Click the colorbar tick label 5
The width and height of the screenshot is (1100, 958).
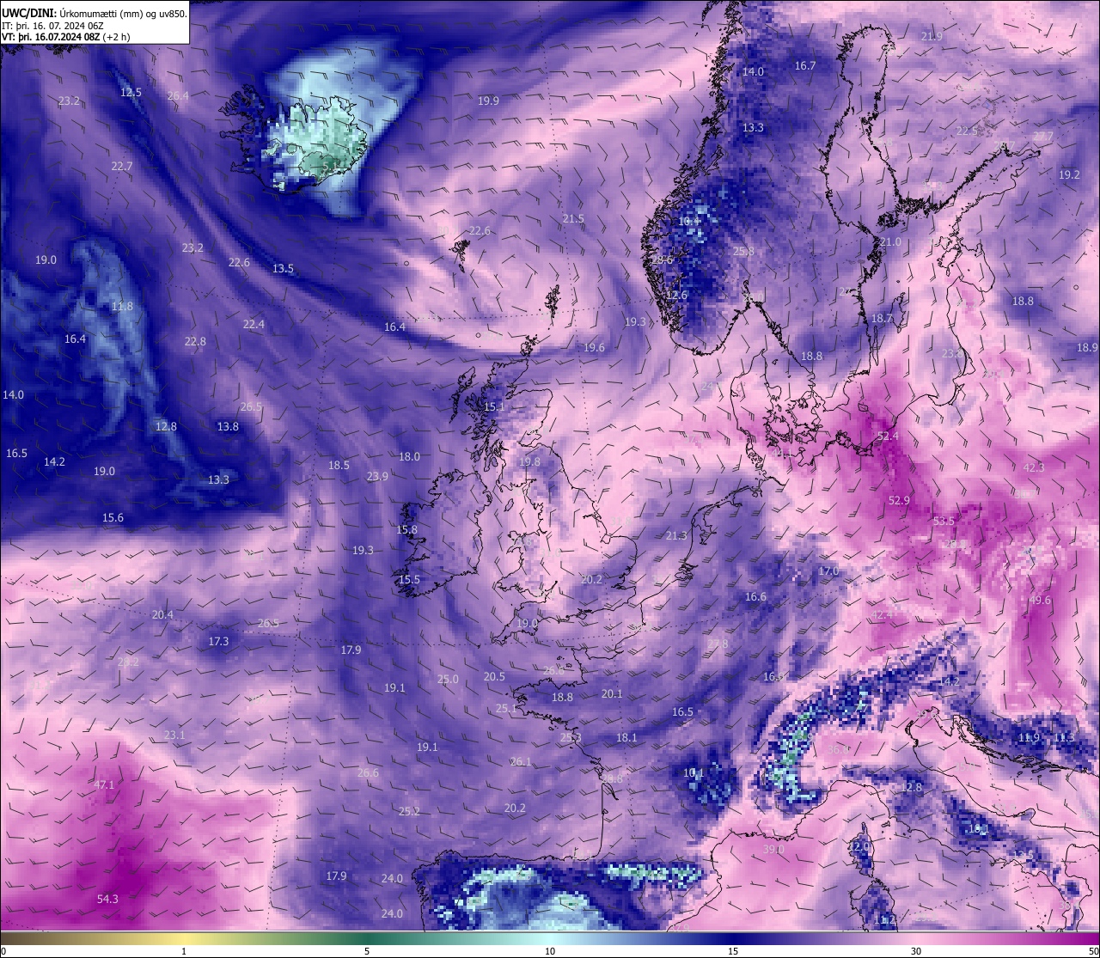pyautogui.click(x=367, y=951)
